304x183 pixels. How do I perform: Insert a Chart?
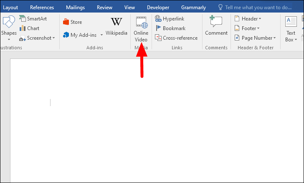(30, 28)
